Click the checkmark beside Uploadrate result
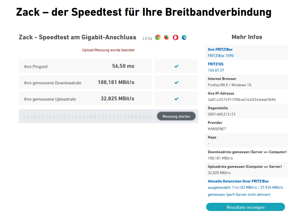 pos(176,99)
